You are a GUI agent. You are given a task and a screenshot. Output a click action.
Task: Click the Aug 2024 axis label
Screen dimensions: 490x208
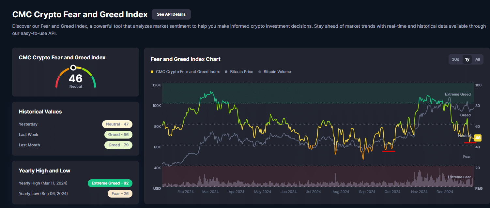(x=341, y=192)
